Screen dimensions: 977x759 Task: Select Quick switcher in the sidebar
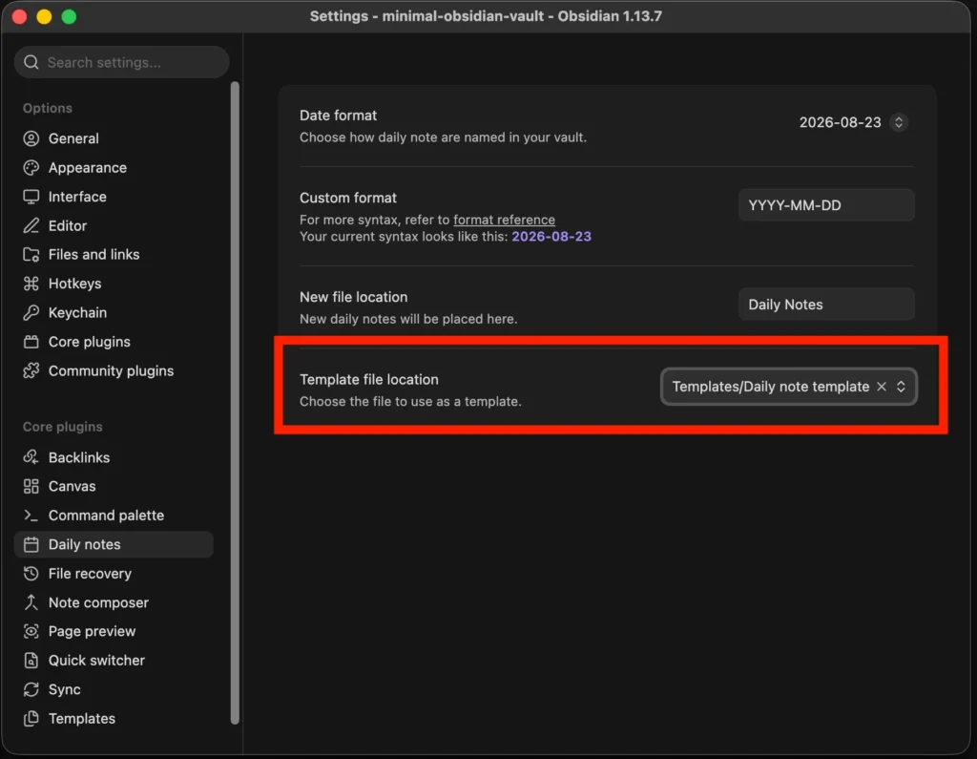point(114,661)
